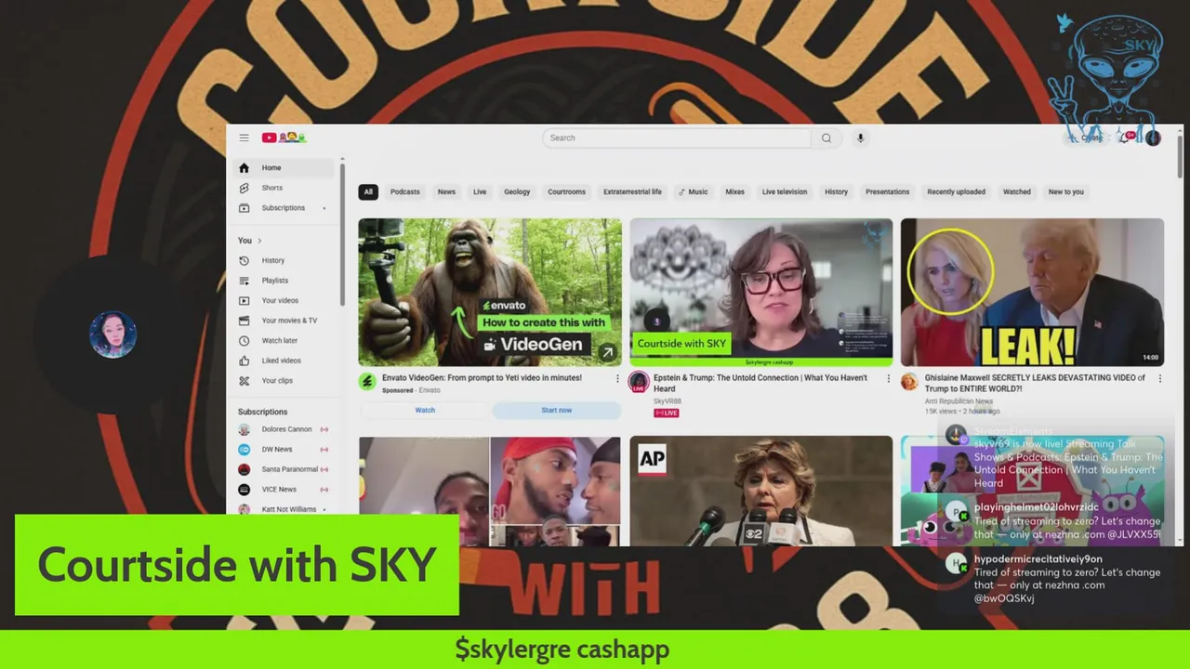Select the Podcasts filter chip

[404, 191]
